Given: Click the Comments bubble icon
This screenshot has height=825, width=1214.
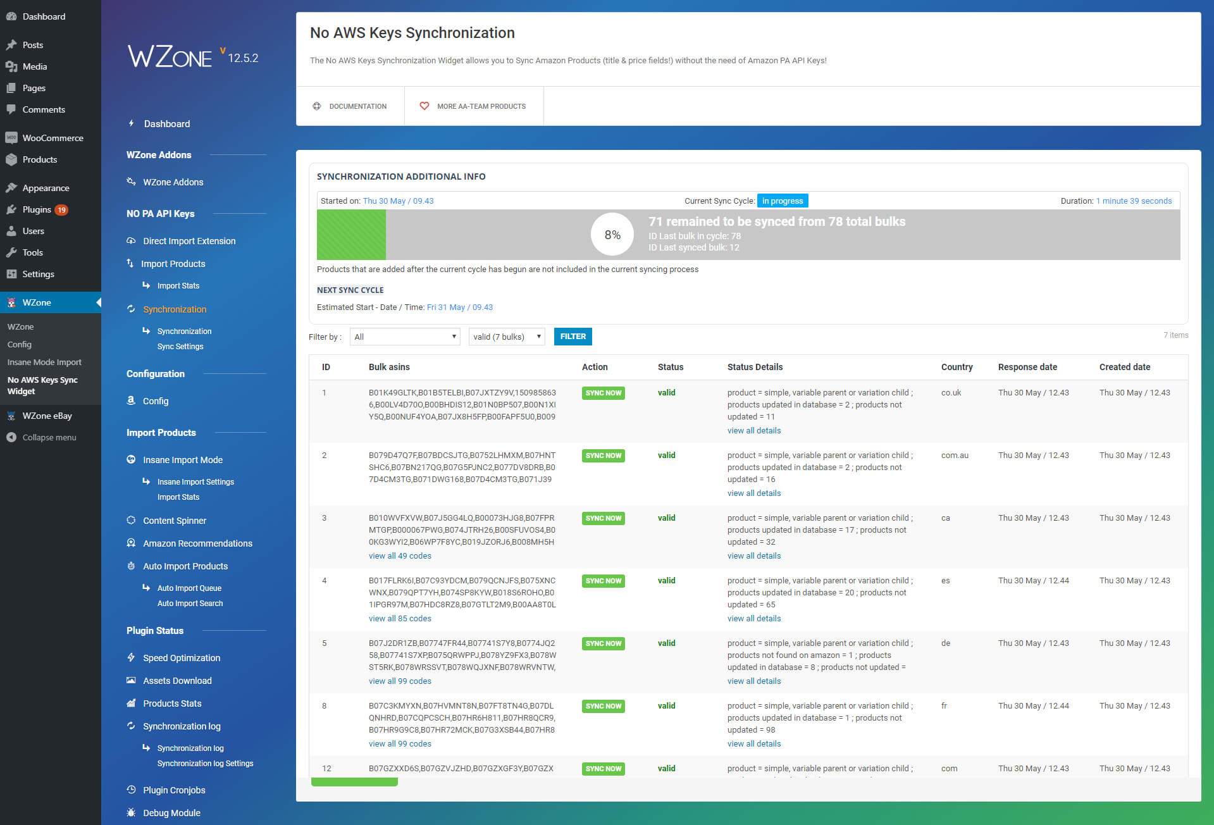Looking at the screenshot, I should pos(11,109).
